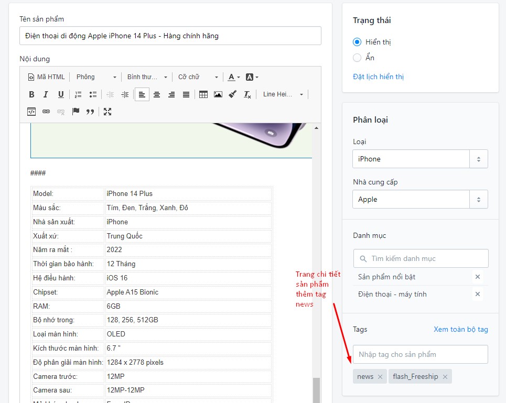Toggle bold formatting
This screenshot has width=506, height=403.
click(31, 94)
